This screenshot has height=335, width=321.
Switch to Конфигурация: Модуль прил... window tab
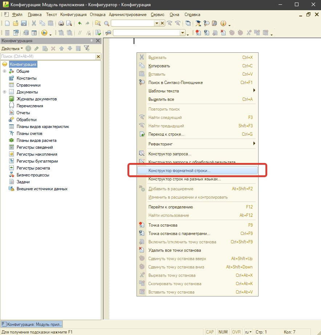32,324
